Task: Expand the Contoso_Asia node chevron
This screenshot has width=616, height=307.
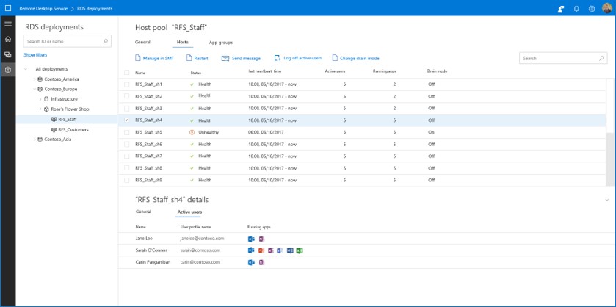Action: pyautogui.click(x=35, y=139)
